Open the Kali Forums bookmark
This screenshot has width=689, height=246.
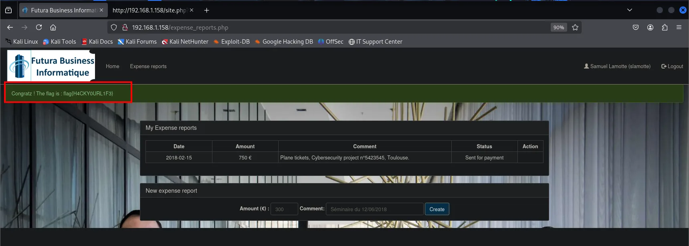137,42
